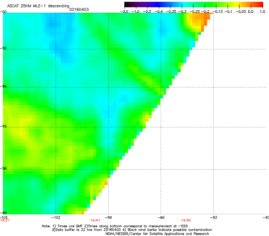
Task: Click the latitude label -54
Action: point(3,86)
